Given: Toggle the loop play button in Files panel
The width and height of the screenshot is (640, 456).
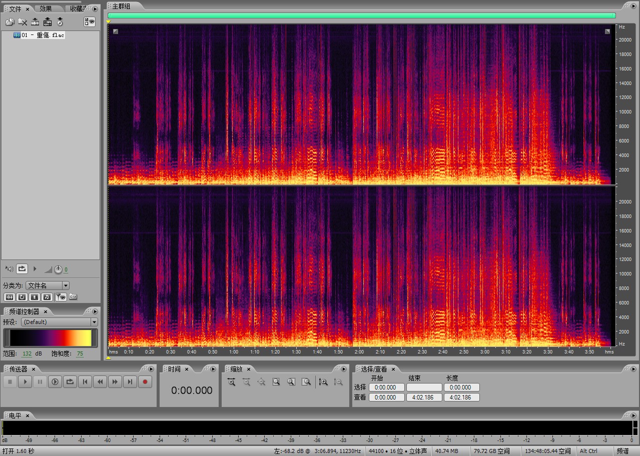Looking at the screenshot, I should coord(22,269).
